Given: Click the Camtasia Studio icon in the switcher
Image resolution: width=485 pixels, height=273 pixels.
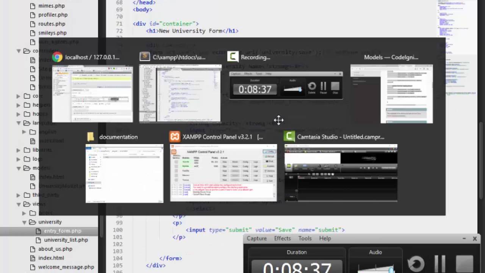Looking at the screenshot, I should tap(289, 136).
